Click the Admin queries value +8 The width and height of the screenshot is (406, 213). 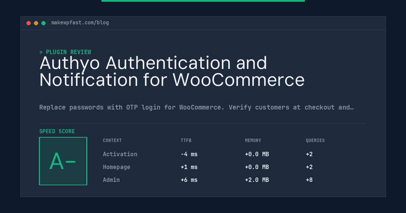309,180
